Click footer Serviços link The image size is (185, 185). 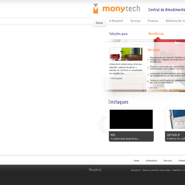(x=168, y=161)
